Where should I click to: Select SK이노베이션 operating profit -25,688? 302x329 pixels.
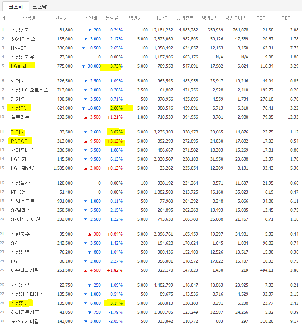tap(216, 219)
